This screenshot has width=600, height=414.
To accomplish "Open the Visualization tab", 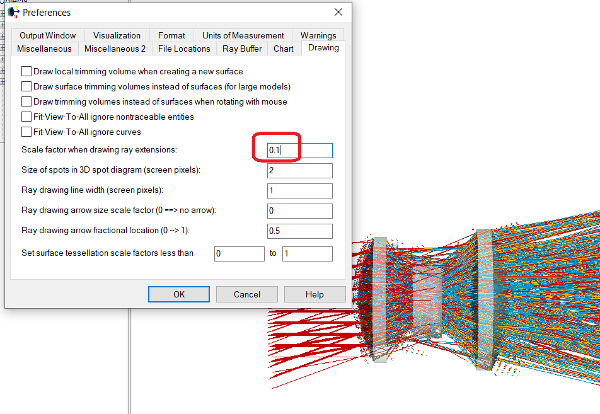I will click(117, 35).
